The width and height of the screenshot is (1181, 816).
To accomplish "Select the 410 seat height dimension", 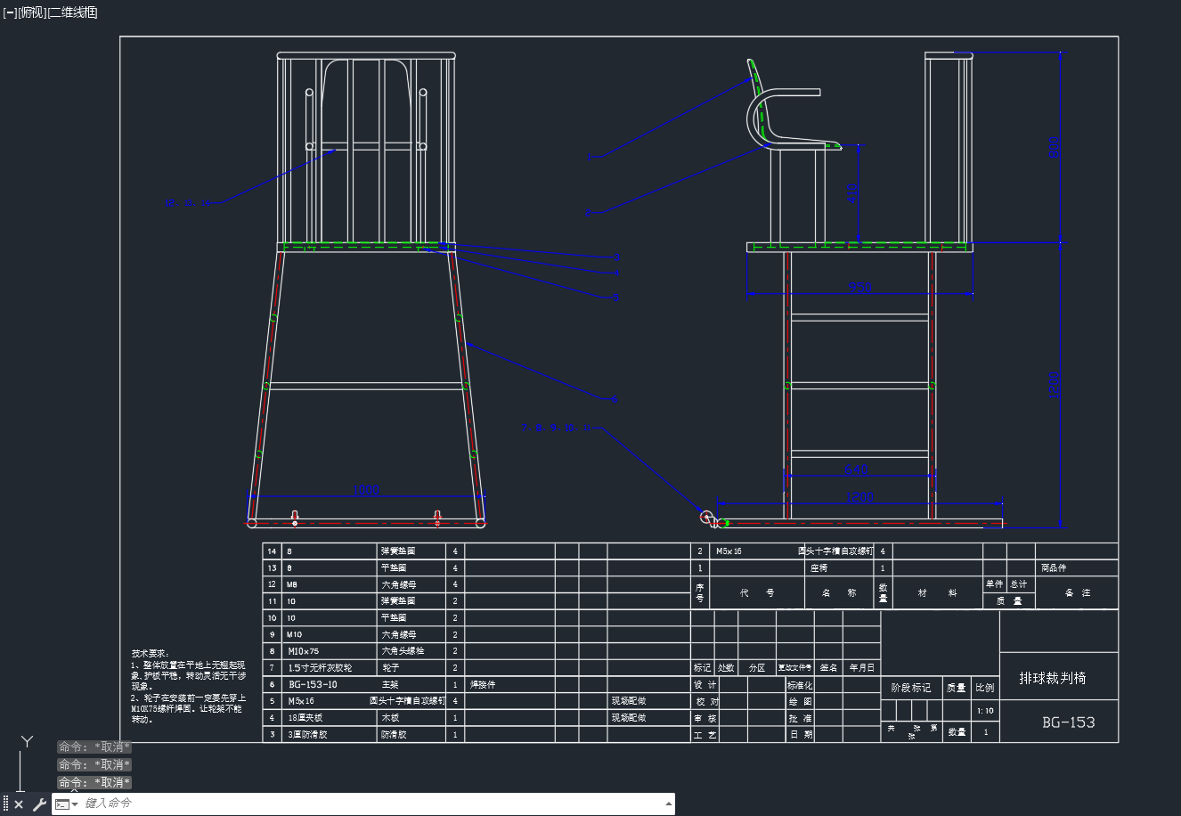I will pos(852,193).
